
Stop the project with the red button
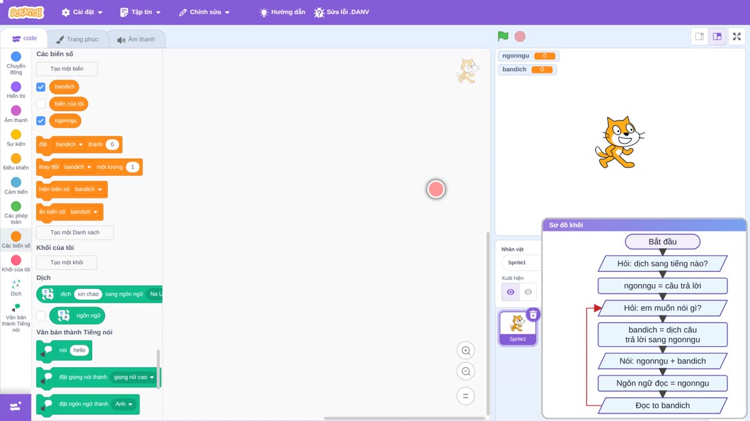click(x=520, y=36)
